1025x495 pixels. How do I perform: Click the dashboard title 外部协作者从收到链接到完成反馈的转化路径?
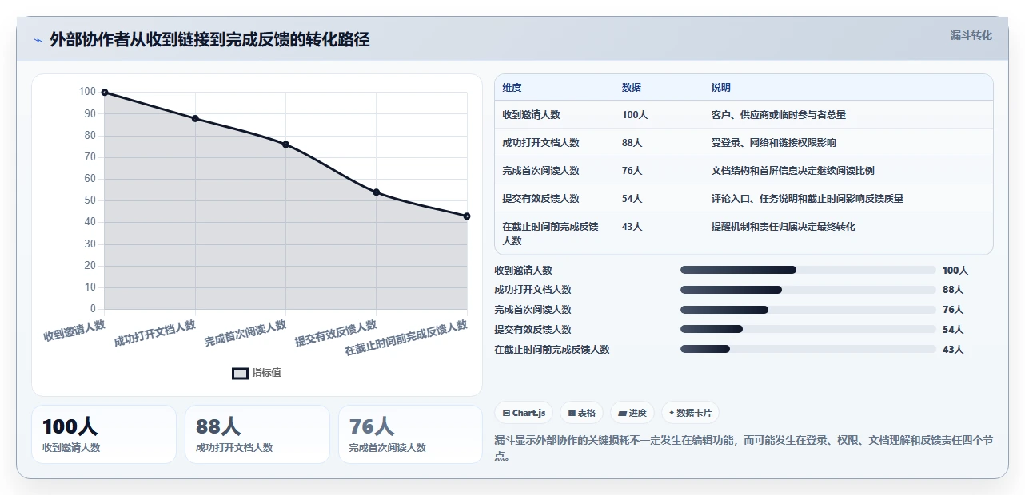[x=209, y=40]
